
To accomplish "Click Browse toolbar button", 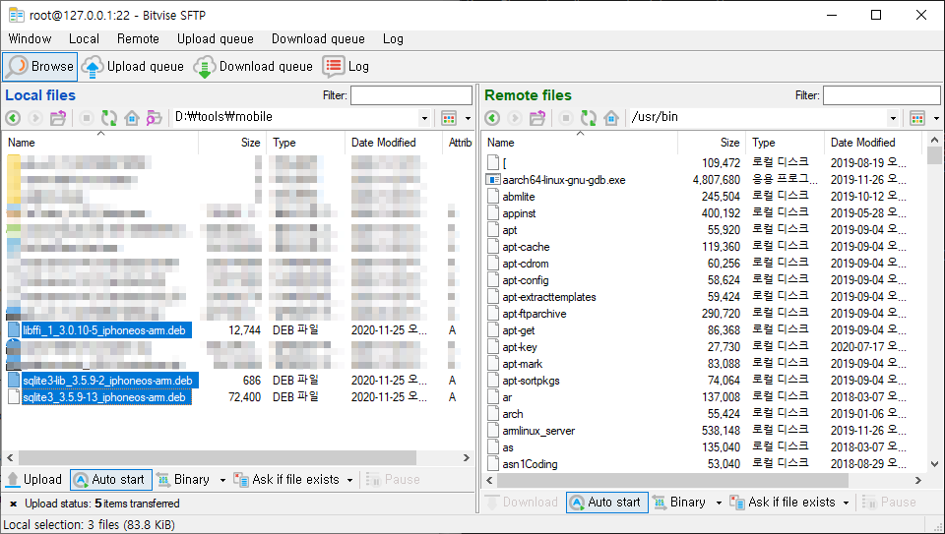I will pyautogui.click(x=40, y=66).
